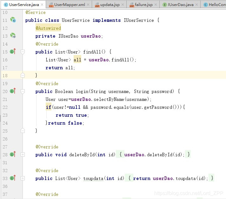
Task: Expand the folded toupdata method on line 33
Action: pyautogui.click(x=23, y=178)
